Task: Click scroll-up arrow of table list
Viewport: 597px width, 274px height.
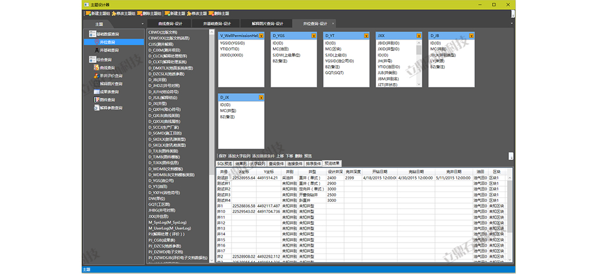Action: click(x=212, y=33)
